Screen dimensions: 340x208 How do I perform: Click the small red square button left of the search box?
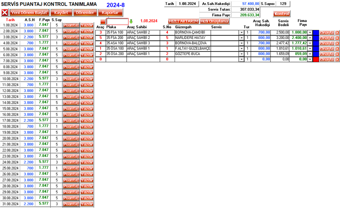(x=102, y=22)
